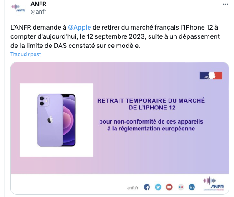The image size is (234, 197).
Task: Click the Flickr dots icon in footer
Action: point(181,187)
